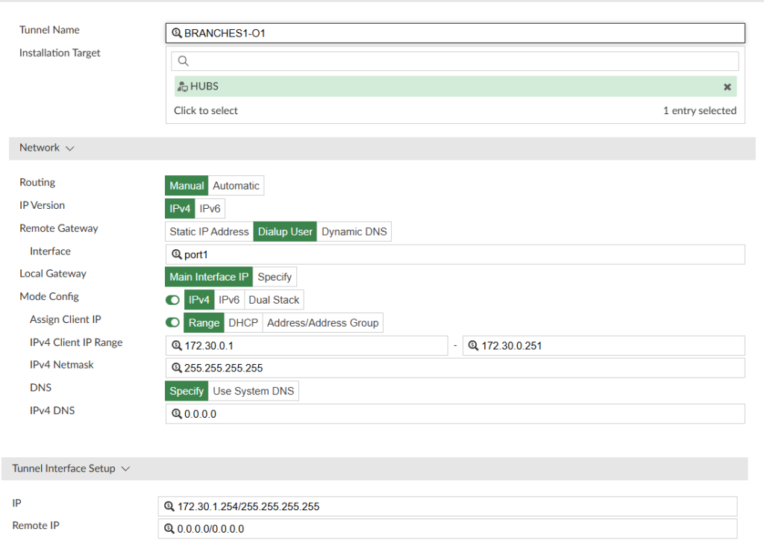Select the HUBS installation target entry

[455, 87]
